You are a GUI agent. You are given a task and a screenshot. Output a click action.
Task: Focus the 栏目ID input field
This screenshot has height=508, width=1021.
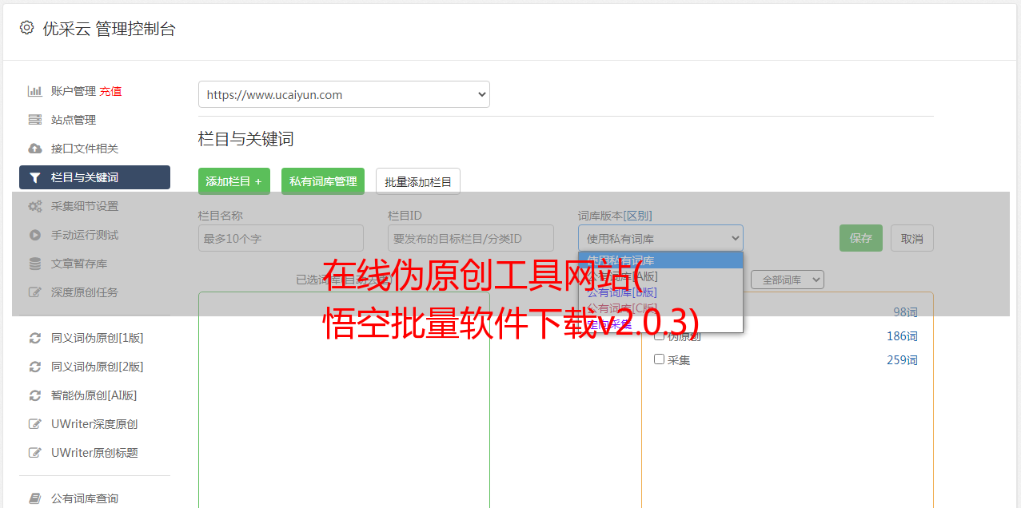(471, 238)
